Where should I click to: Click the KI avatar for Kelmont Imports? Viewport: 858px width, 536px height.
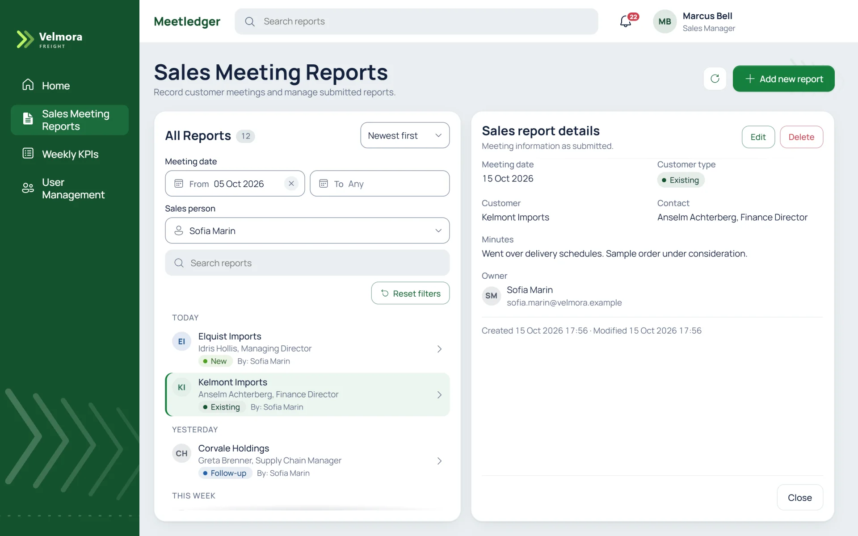pos(181,387)
